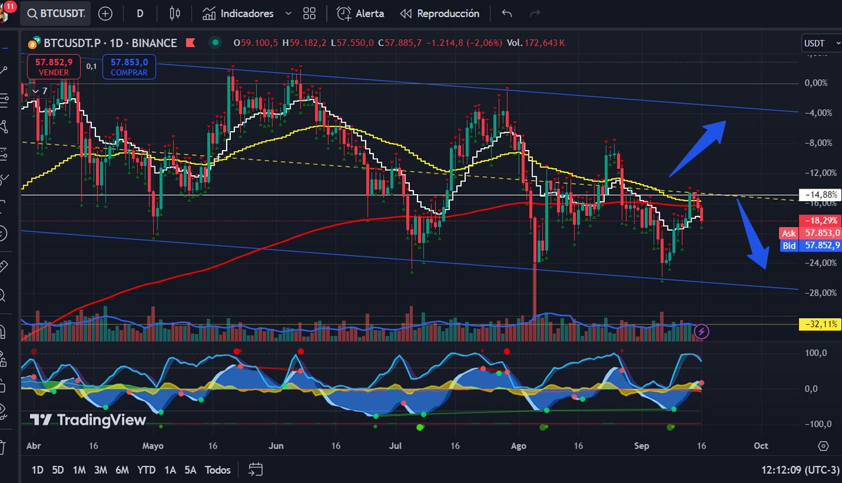Screen dimensions: 842x483
Task: Collapse the 7 indicator legends chevron
Action: [40, 90]
